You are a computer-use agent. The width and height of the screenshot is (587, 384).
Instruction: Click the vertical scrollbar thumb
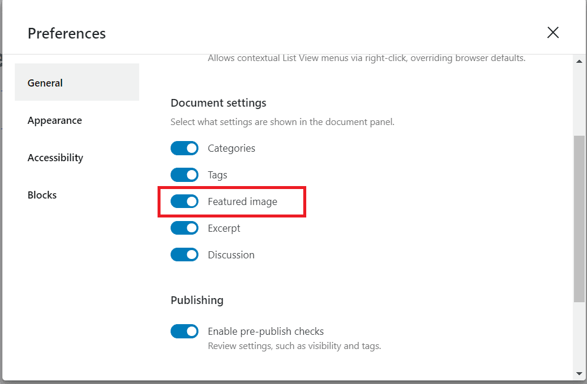(x=579, y=219)
